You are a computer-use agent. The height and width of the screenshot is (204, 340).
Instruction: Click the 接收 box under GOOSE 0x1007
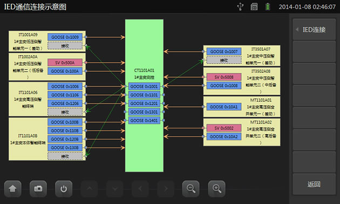pos(224,60)
